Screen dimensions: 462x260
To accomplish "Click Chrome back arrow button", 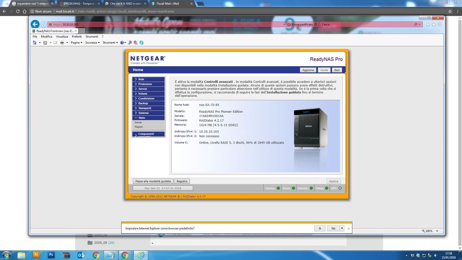I will (x=4, y=11).
